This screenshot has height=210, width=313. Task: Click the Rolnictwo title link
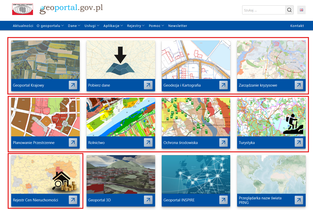click(x=96, y=143)
